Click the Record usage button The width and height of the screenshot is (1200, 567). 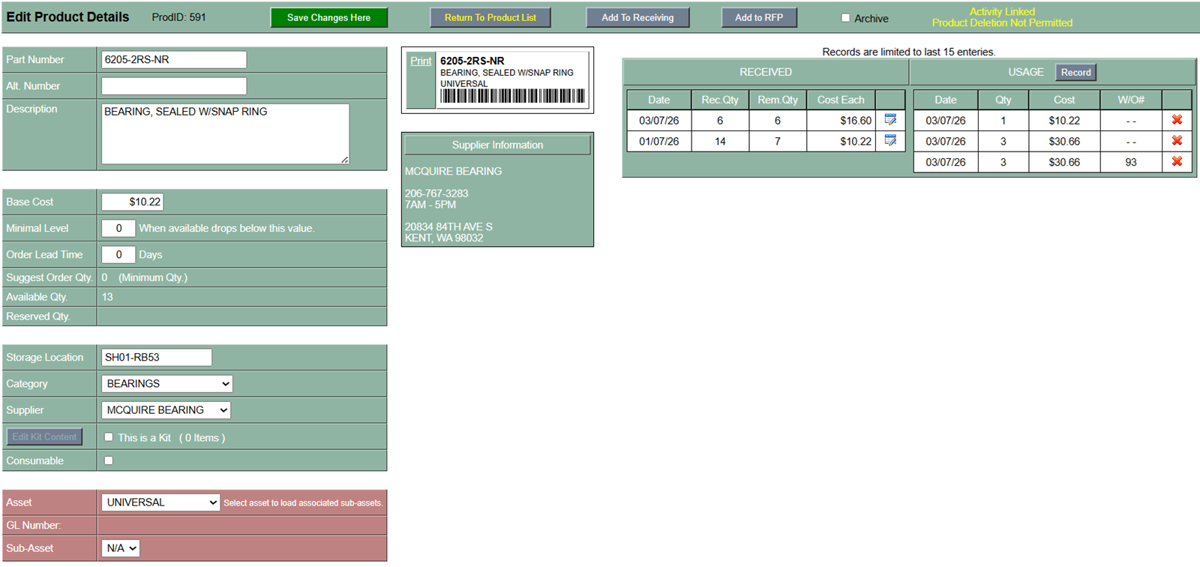(1075, 73)
